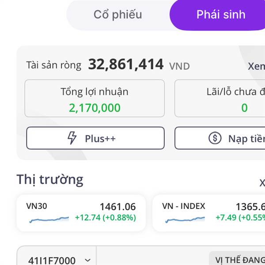Open the VN - INDEX market card
This screenshot has width=265, height=265.
[209, 213]
